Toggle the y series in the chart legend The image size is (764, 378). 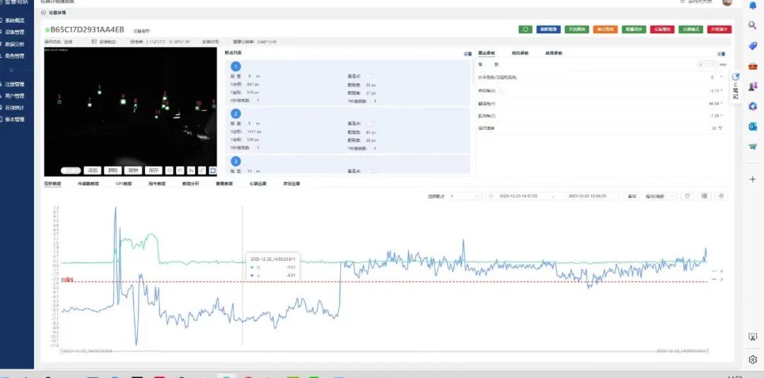click(x=717, y=280)
